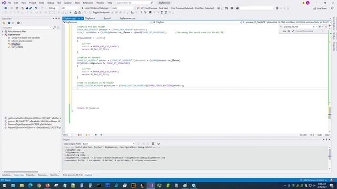This screenshot has height=189, width=337.
Task: Toggle word wrap in Output pane
Action: [158, 144]
